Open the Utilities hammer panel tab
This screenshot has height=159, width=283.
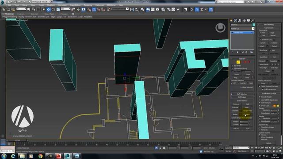pos(252,21)
